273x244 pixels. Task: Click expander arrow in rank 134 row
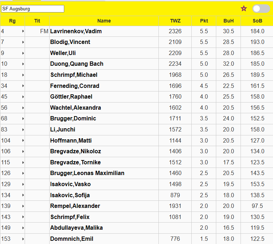point(23,195)
